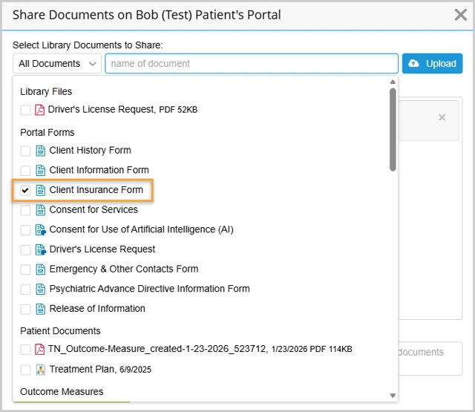Check the Consent for Services box
The height and width of the screenshot is (412, 475).
pyautogui.click(x=25, y=210)
